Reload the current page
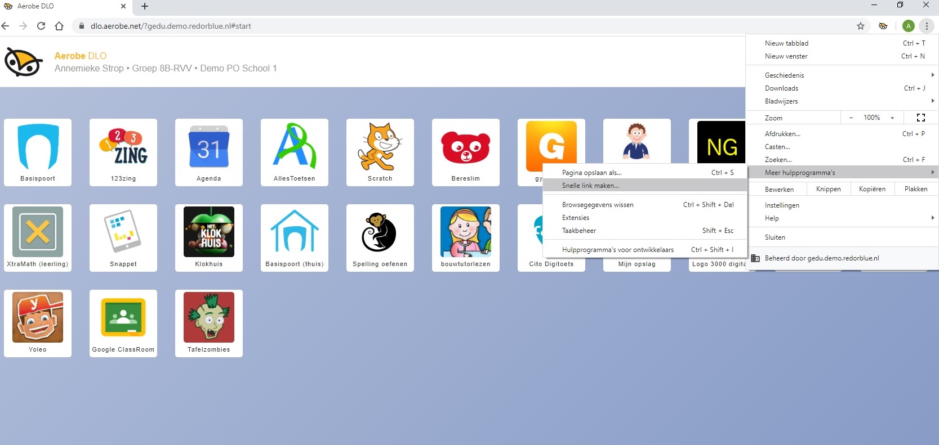939x445 pixels. coord(41,26)
